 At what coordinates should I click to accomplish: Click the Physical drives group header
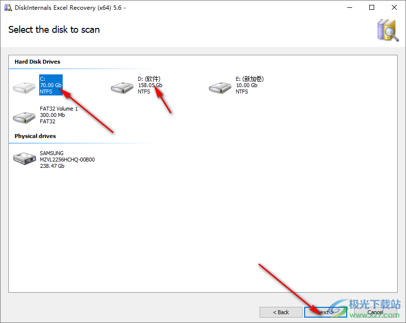[35, 136]
